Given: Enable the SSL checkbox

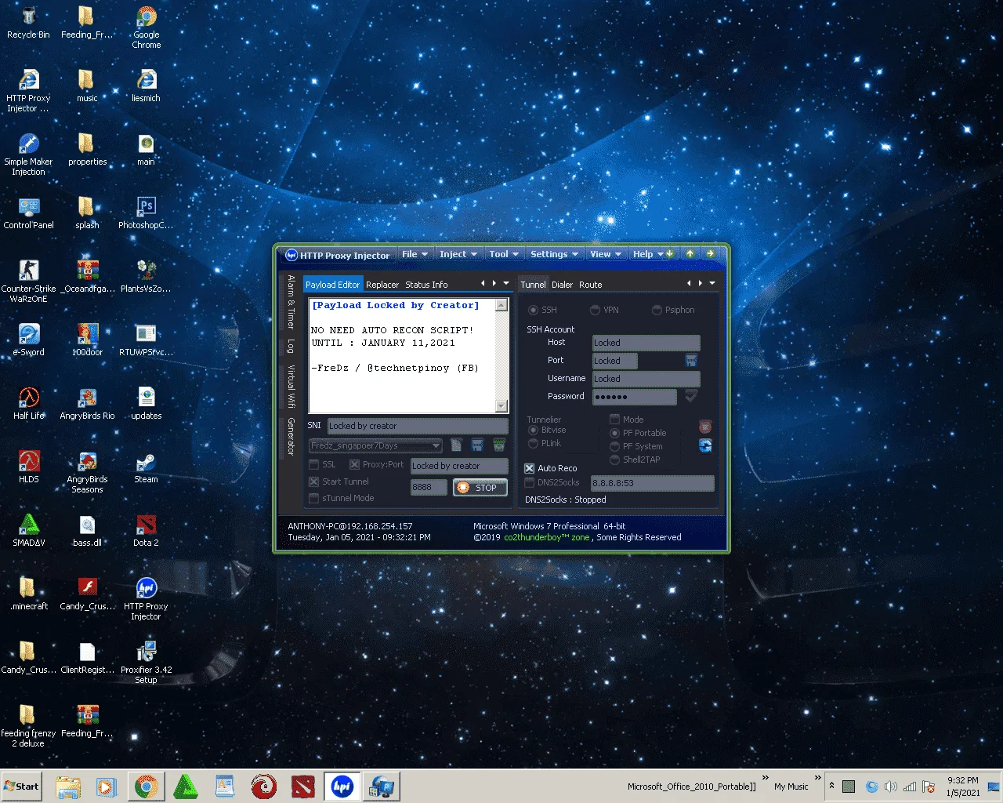Looking at the screenshot, I should click(x=314, y=464).
